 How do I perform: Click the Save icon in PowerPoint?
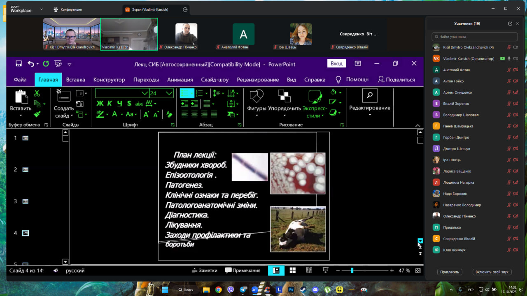coord(19,64)
